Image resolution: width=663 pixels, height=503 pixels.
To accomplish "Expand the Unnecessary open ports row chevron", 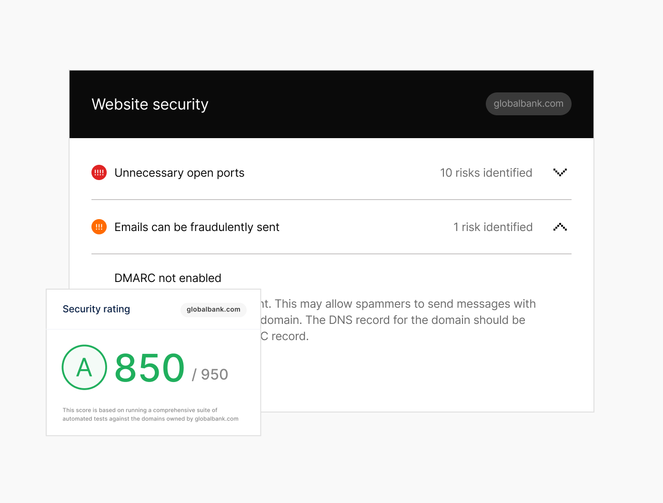I will tap(560, 172).
